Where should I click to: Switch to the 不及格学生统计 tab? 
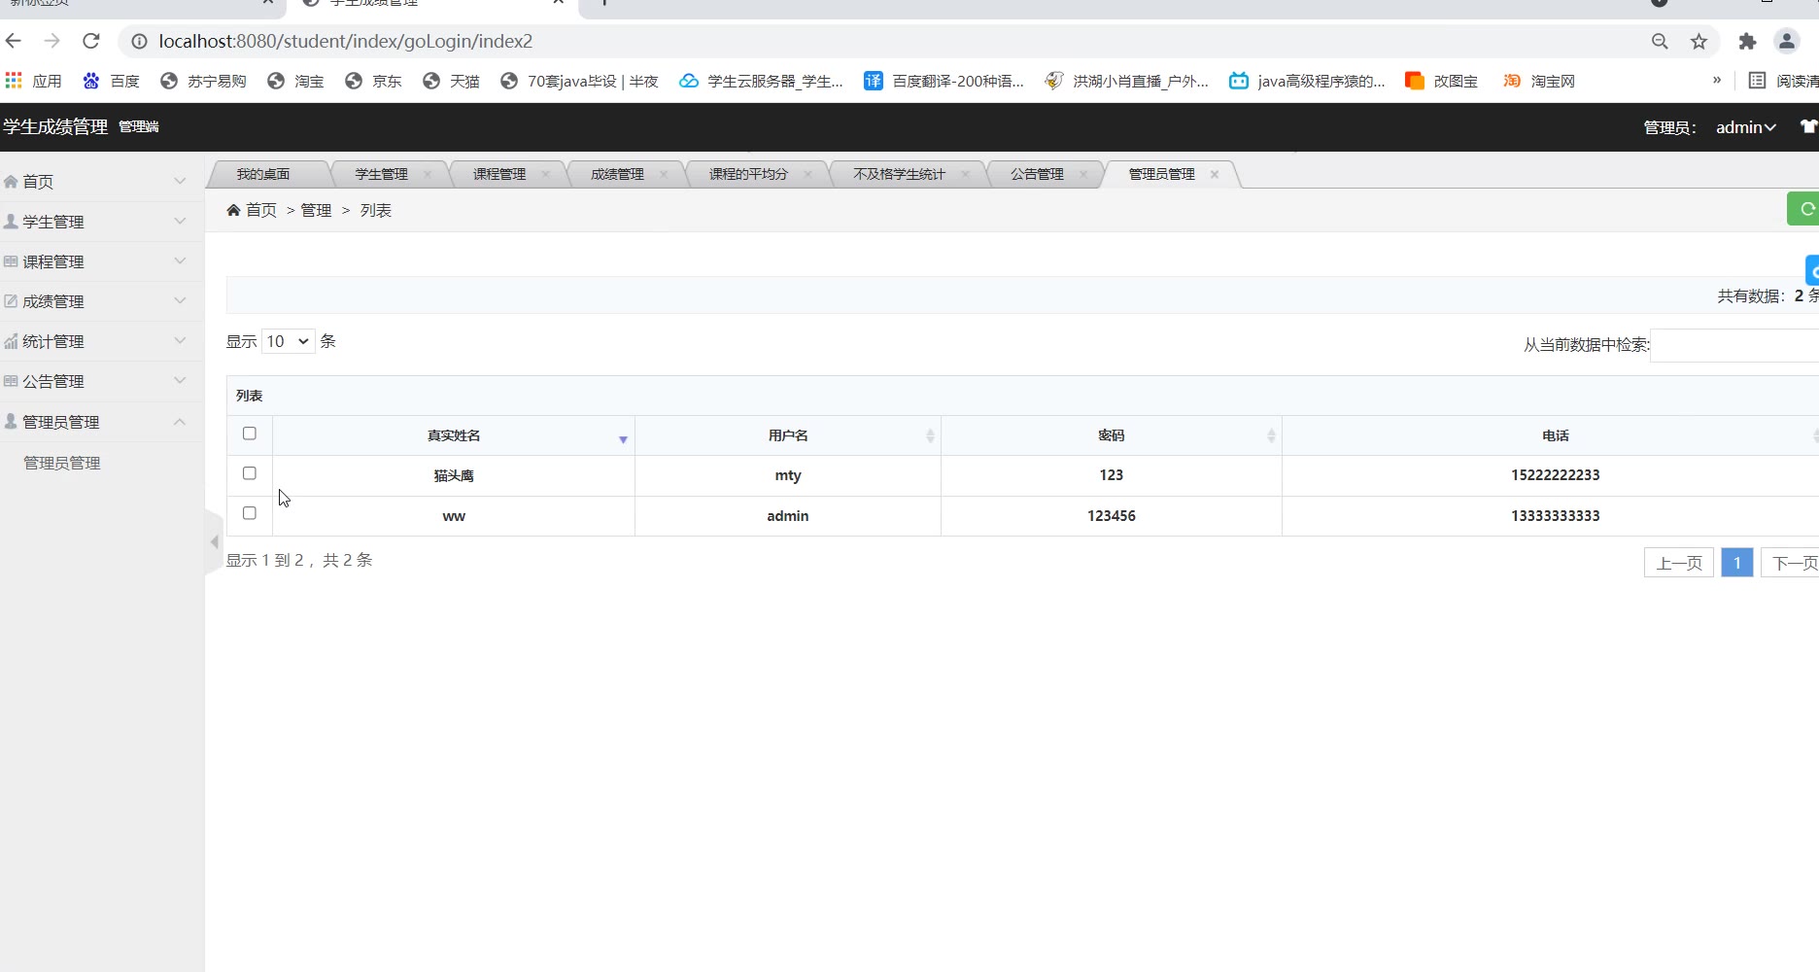[899, 175]
